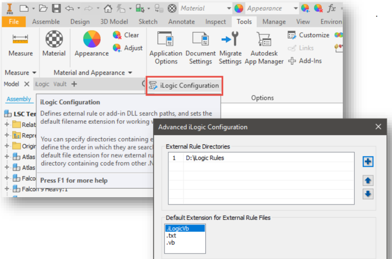Add a new external rule directory
This screenshot has height=259, width=392.
pyautogui.click(x=368, y=162)
